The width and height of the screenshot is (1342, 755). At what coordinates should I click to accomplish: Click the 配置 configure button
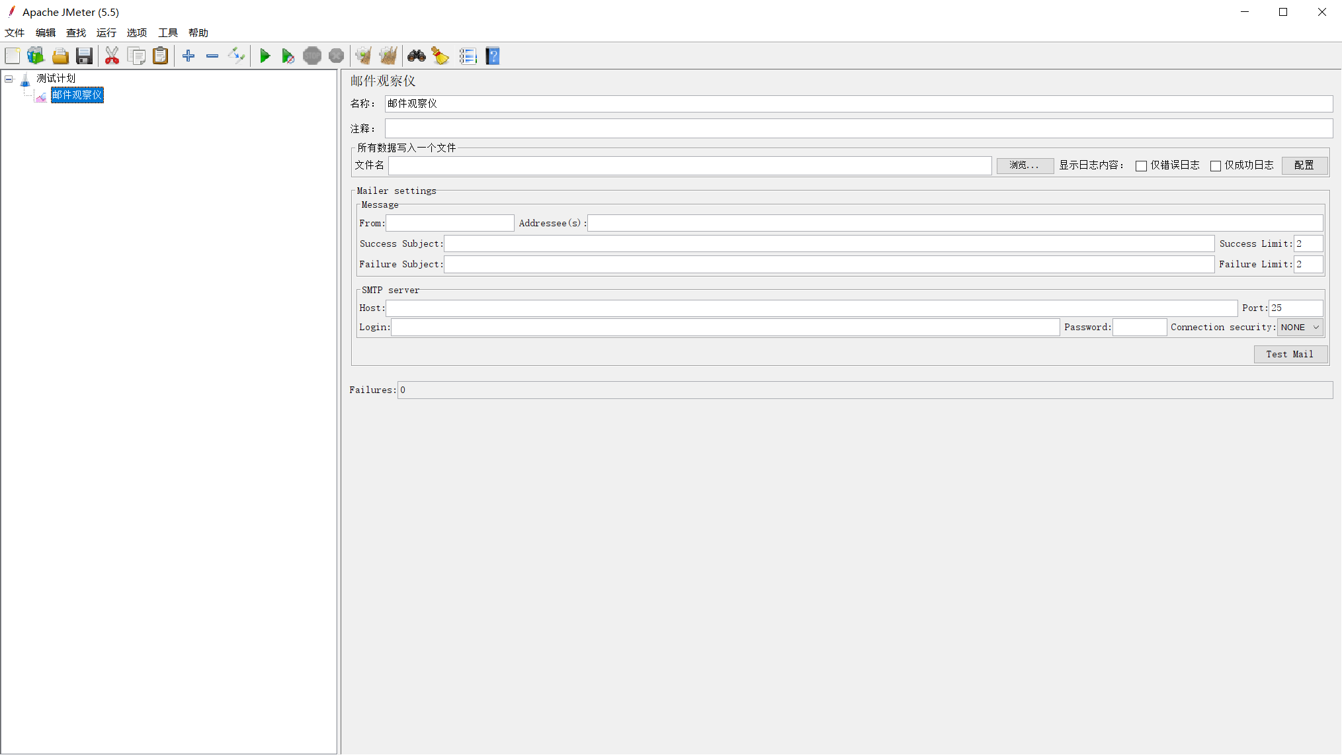(x=1304, y=165)
